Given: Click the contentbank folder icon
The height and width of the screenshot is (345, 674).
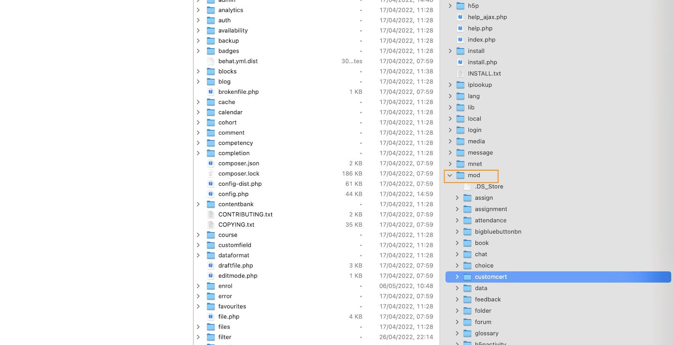Looking at the screenshot, I should tap(211, 204).
